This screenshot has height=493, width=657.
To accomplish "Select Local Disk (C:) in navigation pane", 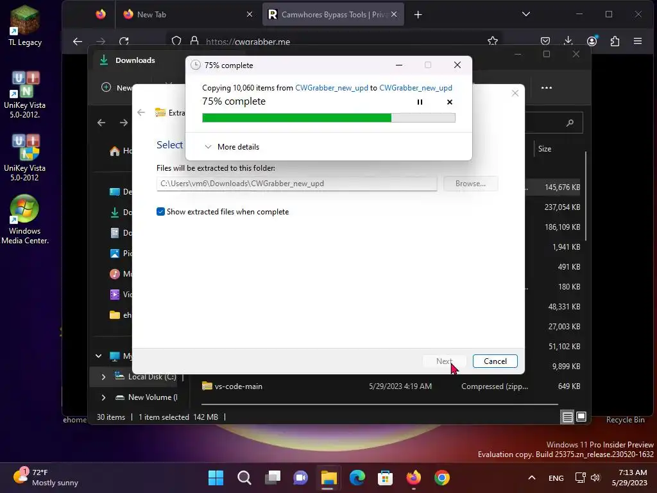I will pos(146,377).
